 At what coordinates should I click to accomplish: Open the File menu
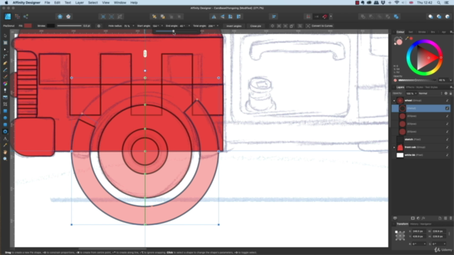(48, 3)
